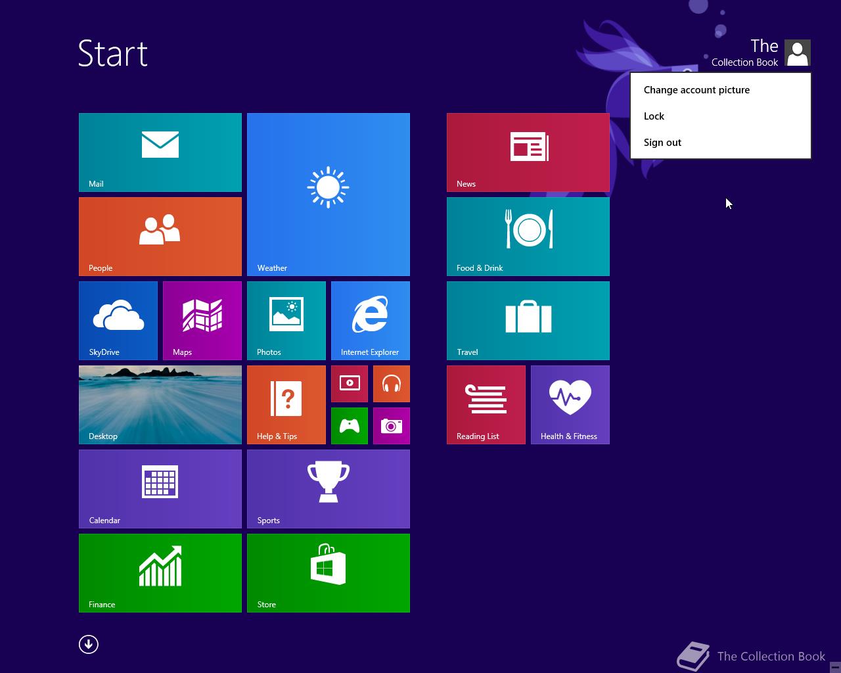
Task: Choose Sign out from account menu
Action: pyautogui.click(x=721, y=143)
